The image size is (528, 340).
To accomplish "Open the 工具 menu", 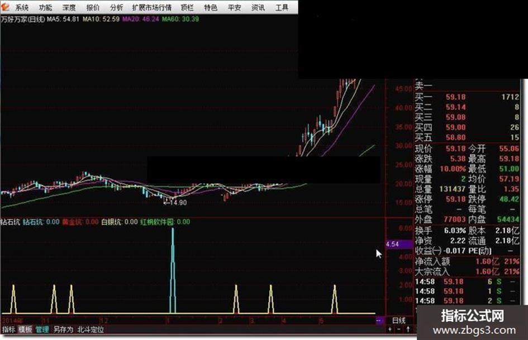I will [282, 7].
